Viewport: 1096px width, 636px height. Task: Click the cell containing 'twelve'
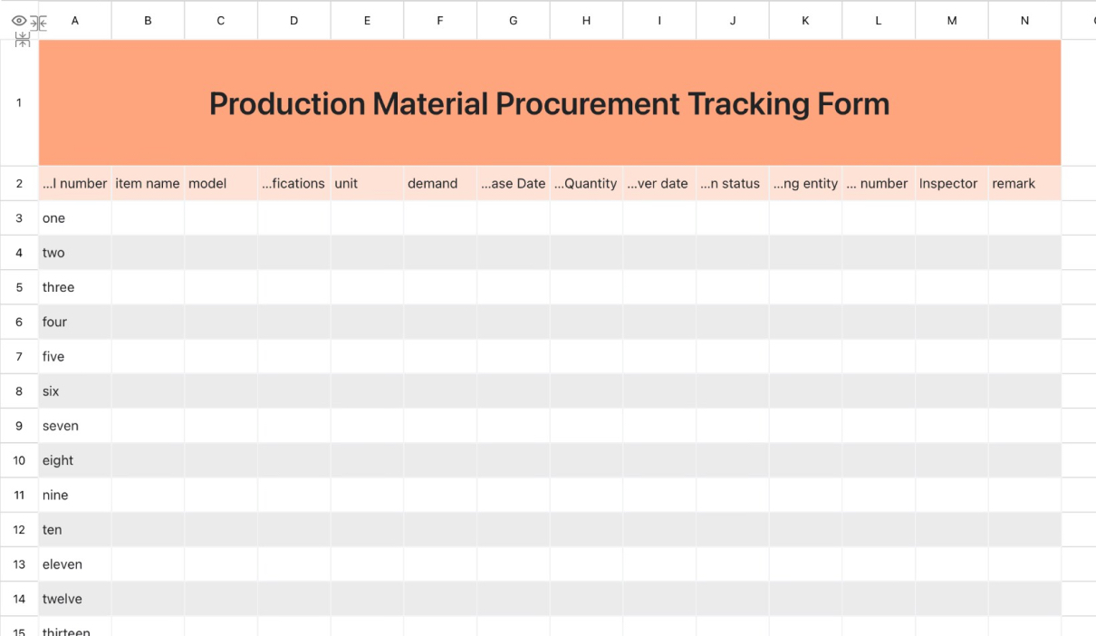coord(75,599)
